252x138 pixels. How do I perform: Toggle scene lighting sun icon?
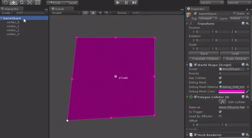(x=93, y=13)
